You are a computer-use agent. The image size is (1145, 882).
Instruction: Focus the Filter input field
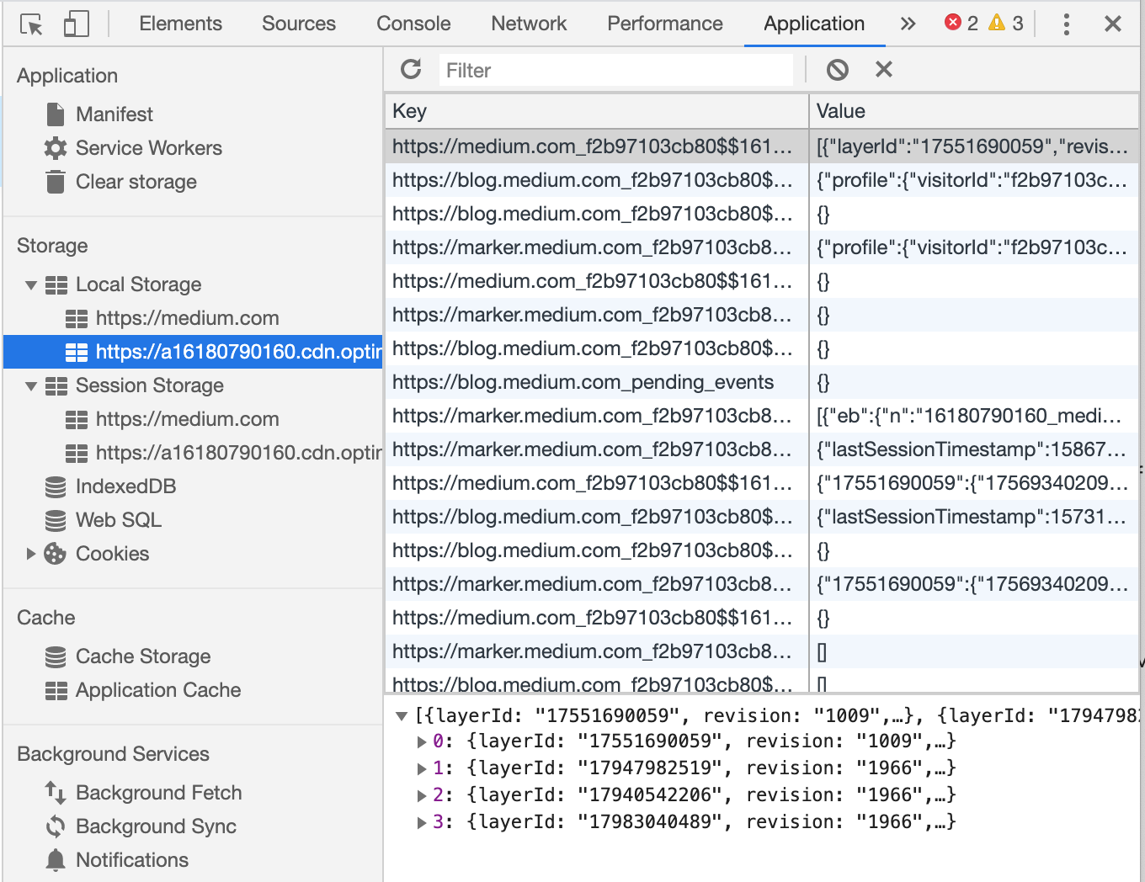click(616, 70)
